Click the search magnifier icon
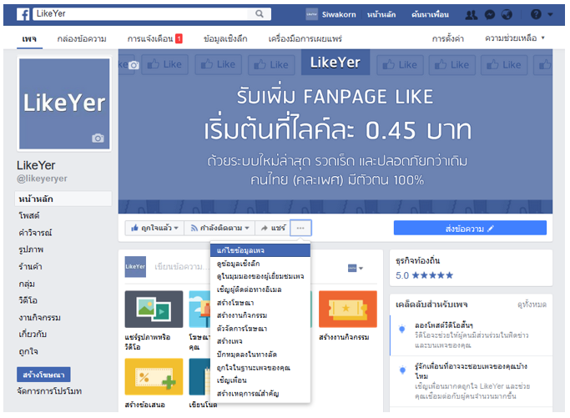The height and width of the screenshot is (418, 570). [260, 14]
